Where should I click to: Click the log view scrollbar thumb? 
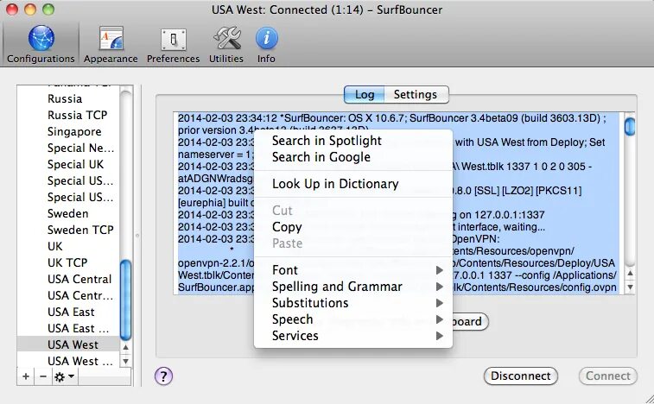tap(630, 126)
